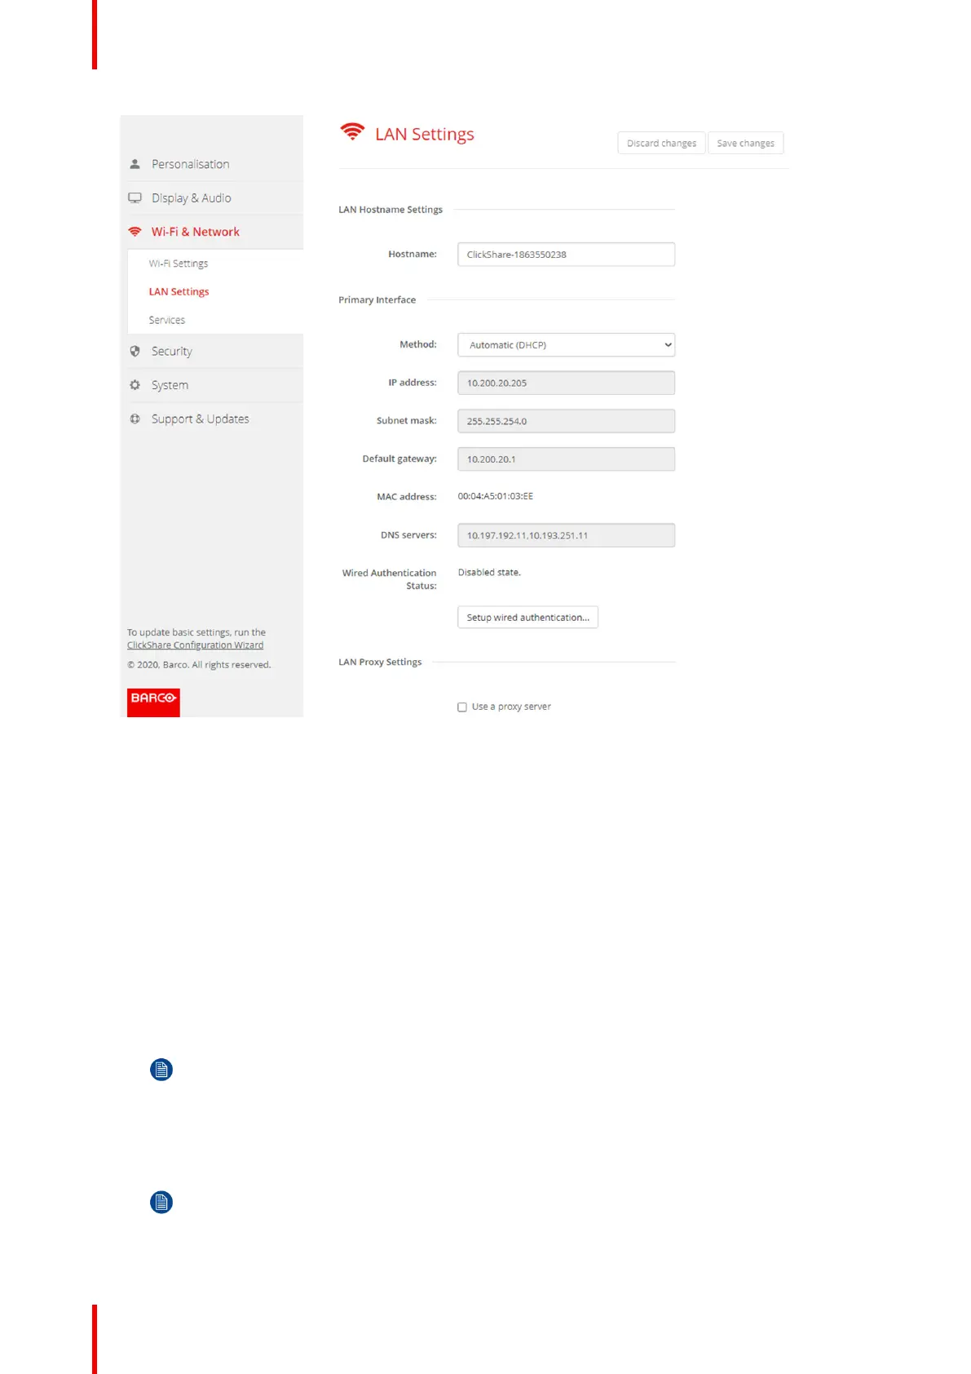This screenshot has width=971, height=1374.
Task: Click the Display & Audio monitor icon
Action: [135, 198]
